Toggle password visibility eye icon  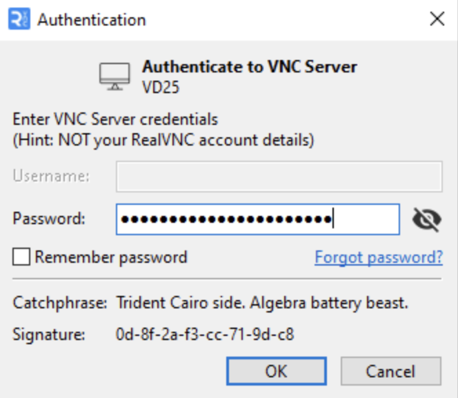[x=427, y=219]
